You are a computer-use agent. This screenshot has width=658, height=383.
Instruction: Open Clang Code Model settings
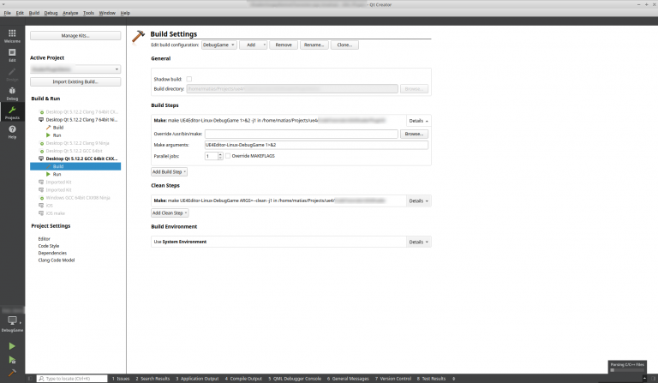tap(57, 260)
